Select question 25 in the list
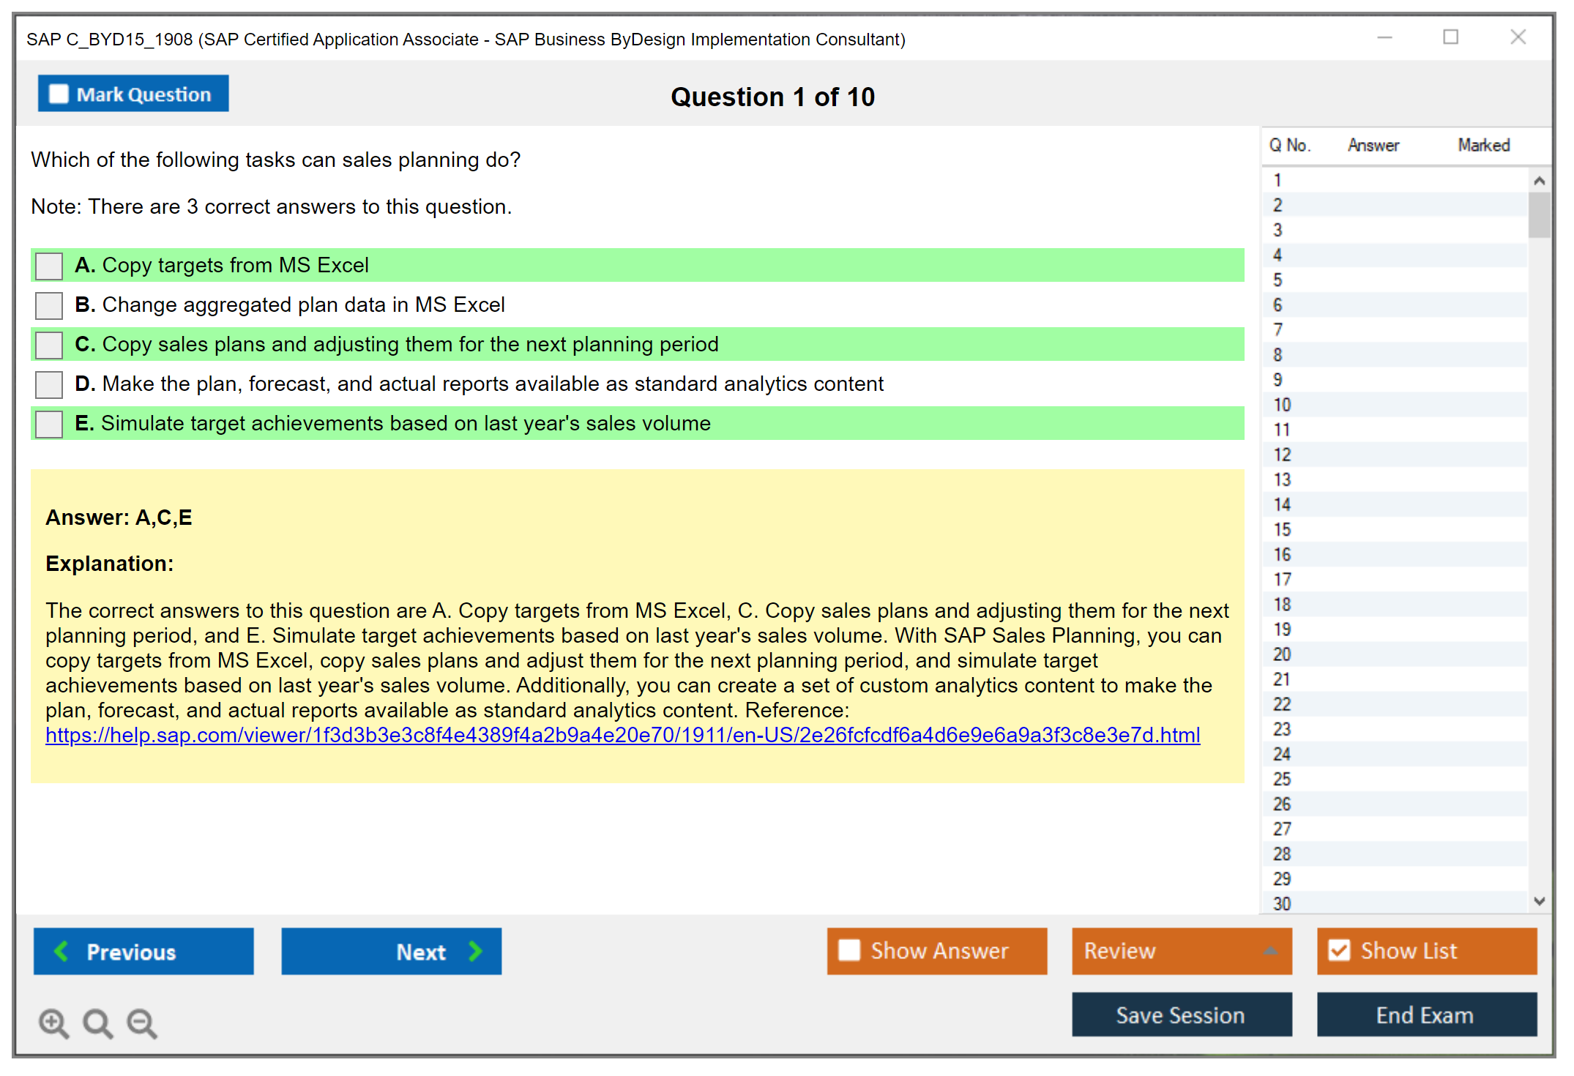This screenshot has height=1076, width=1574. (x=1283, y=779)
